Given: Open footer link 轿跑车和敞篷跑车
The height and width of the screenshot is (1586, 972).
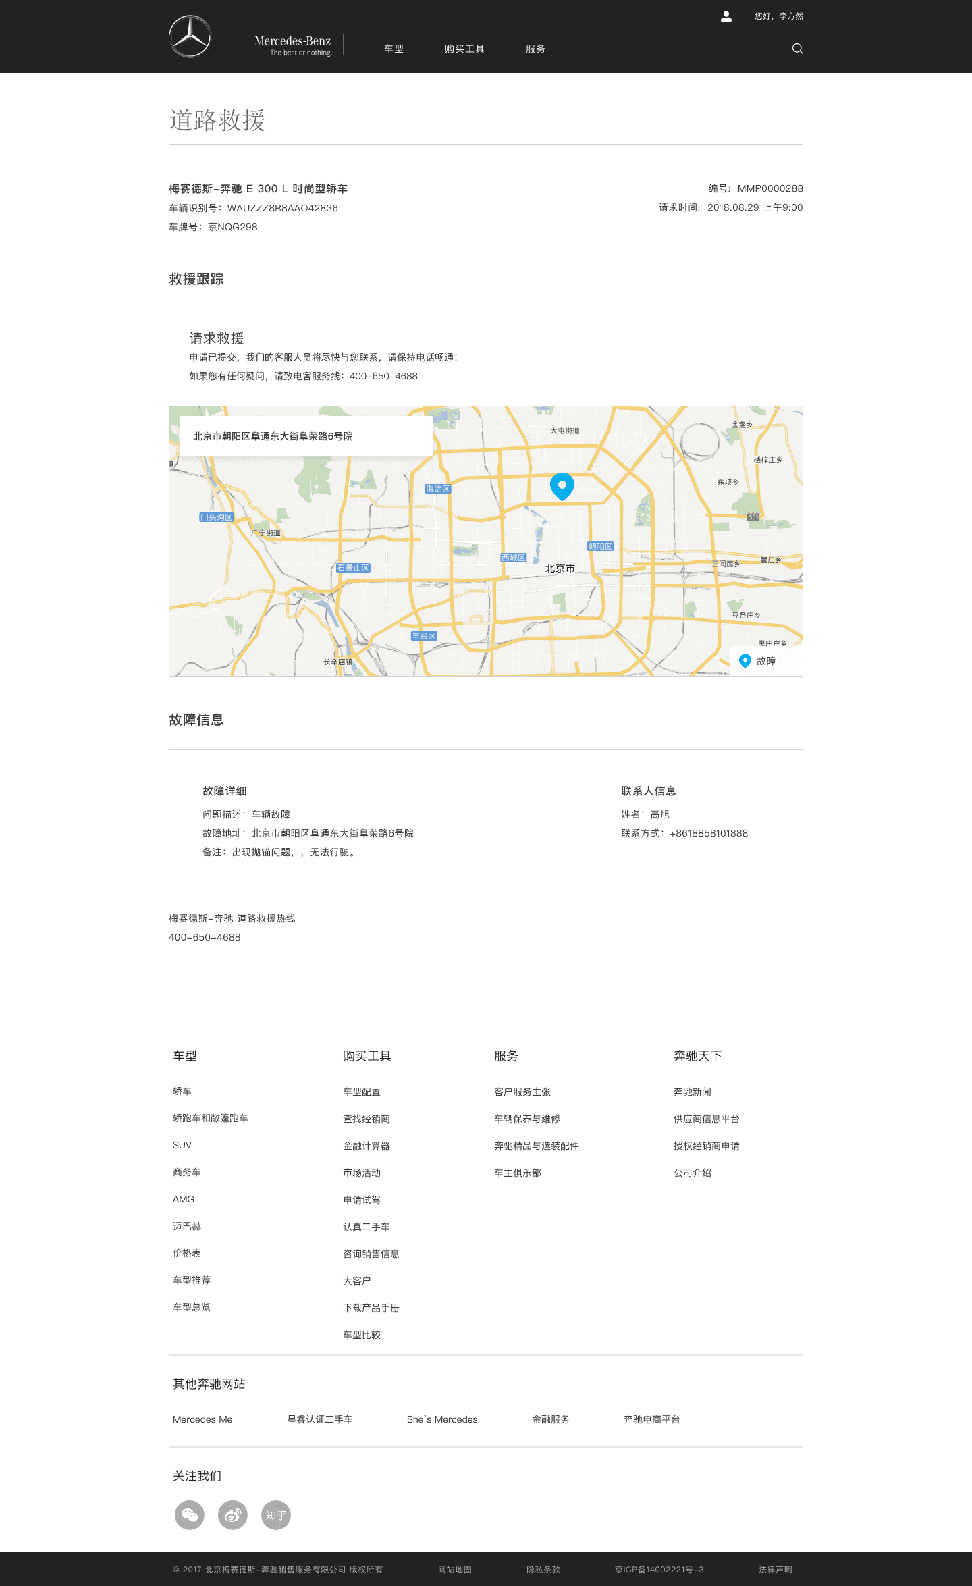Looking at the screenshot, I should (211, 1118).
